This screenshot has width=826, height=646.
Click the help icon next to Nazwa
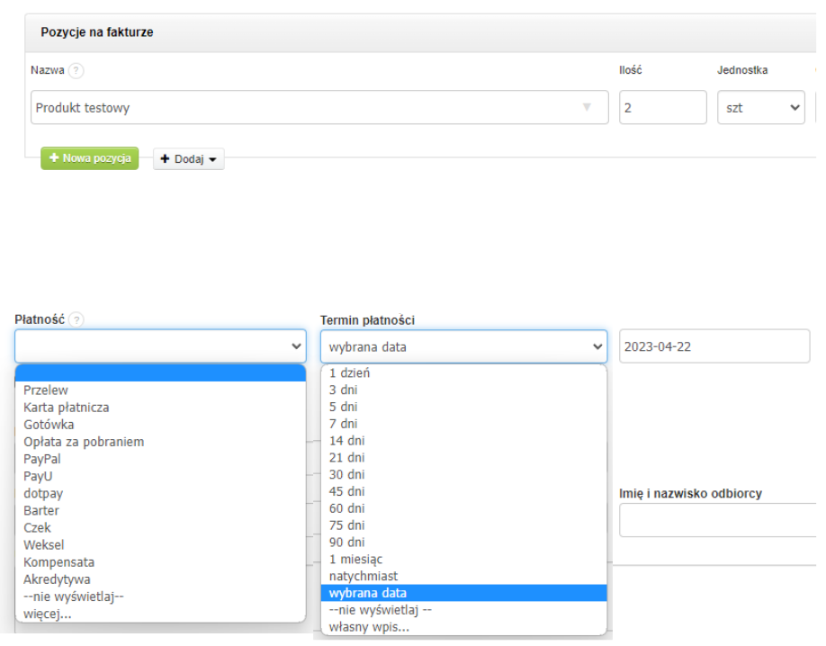pyautogui.click(x=76, y=70)
